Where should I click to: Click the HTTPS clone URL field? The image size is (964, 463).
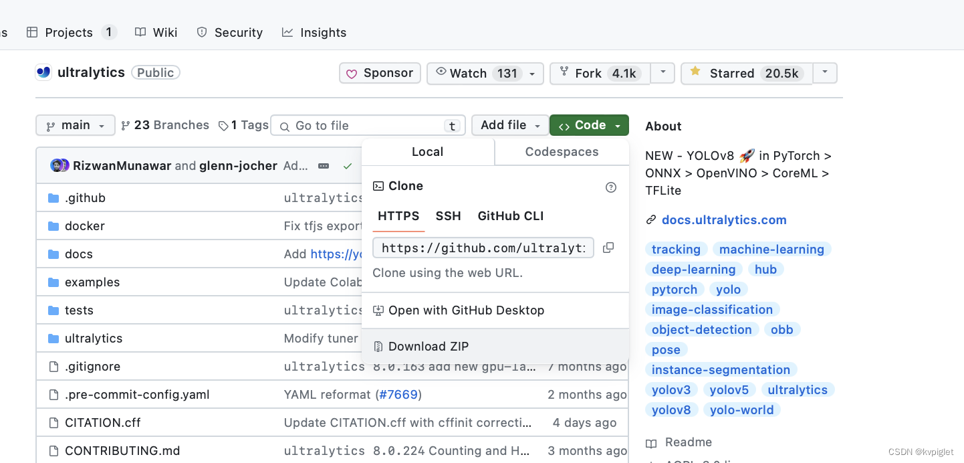(483, 248)
